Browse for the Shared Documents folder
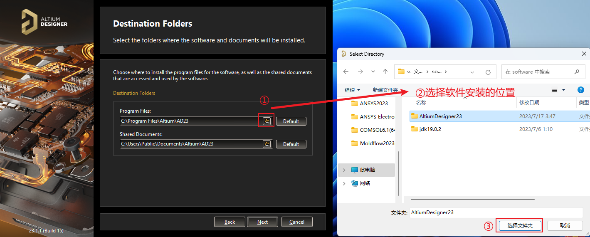Screen dimensions: 590x237 pyautogui.click(x=267, y=144)
